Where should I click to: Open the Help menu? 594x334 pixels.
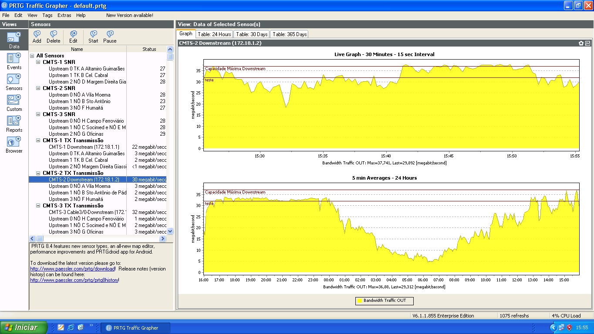click(81, 15)
